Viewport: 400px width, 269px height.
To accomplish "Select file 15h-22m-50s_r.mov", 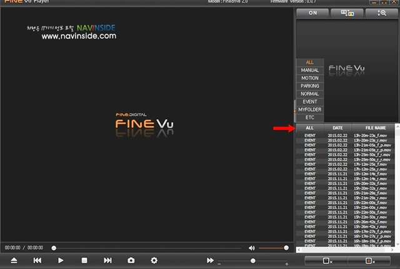I will (x=346, y=217).
